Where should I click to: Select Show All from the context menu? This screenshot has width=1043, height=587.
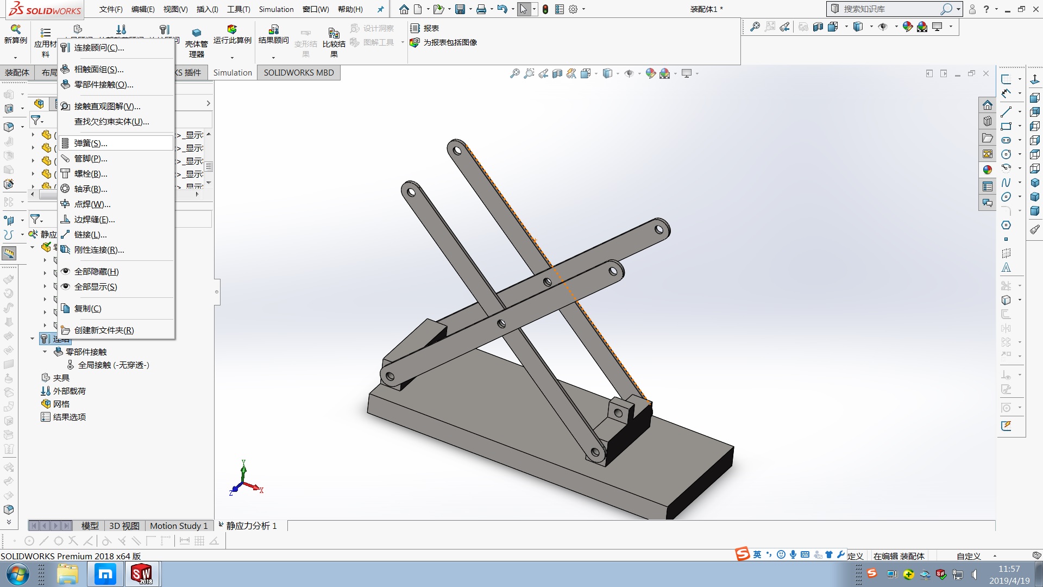pyautogui.click(x=96, y=287)
